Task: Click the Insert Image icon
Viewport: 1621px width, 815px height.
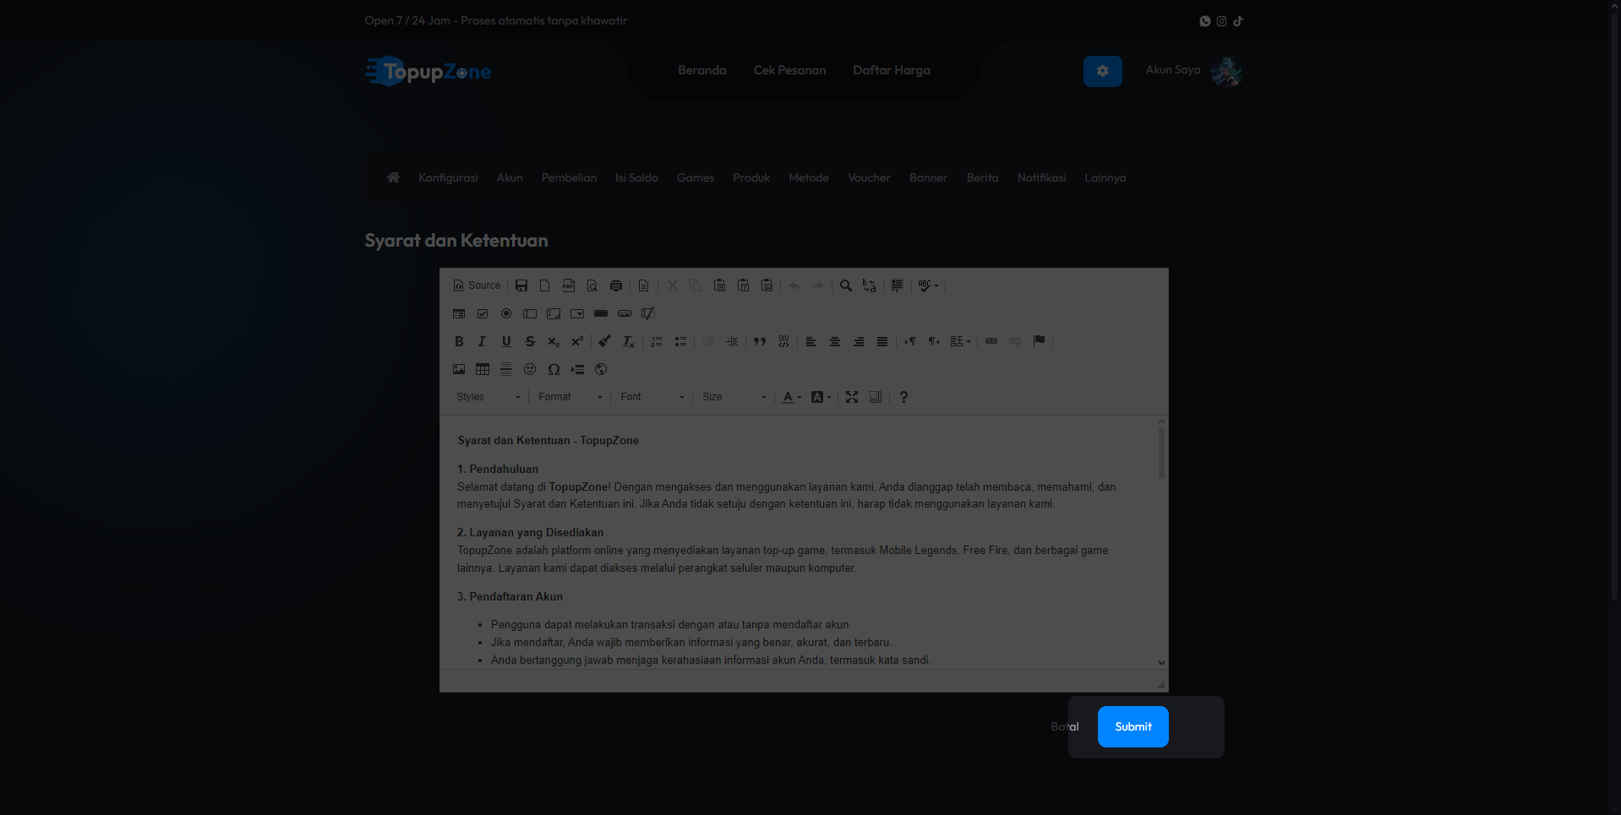Action: 459,369
